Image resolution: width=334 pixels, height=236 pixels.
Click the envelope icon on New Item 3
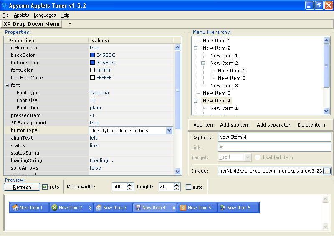coord(99,208)
